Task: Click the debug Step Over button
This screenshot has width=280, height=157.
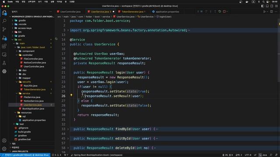Action: click(x=206, y=12)
